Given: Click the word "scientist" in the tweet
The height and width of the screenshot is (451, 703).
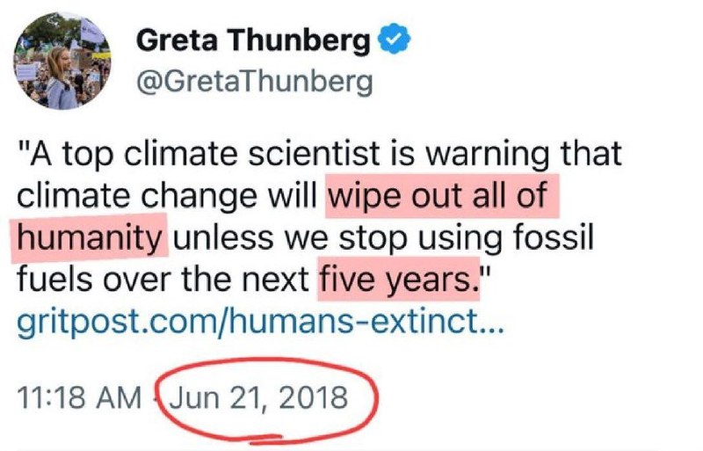Looking at the screenshot, I should click(315, 153).
